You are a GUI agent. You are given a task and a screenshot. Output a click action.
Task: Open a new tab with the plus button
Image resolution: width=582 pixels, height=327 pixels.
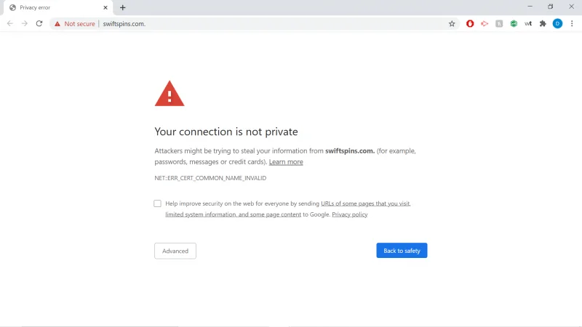click(x=122, y=7)
